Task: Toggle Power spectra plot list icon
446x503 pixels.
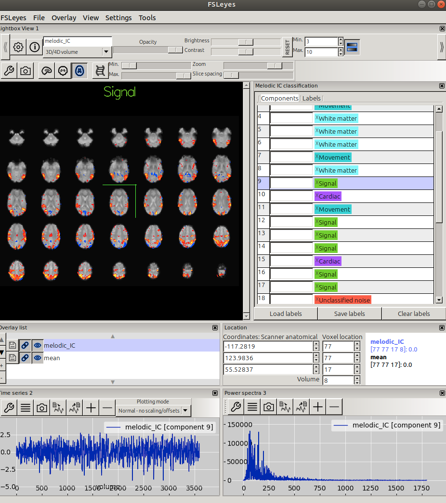Action: click(x=252, y=407)
